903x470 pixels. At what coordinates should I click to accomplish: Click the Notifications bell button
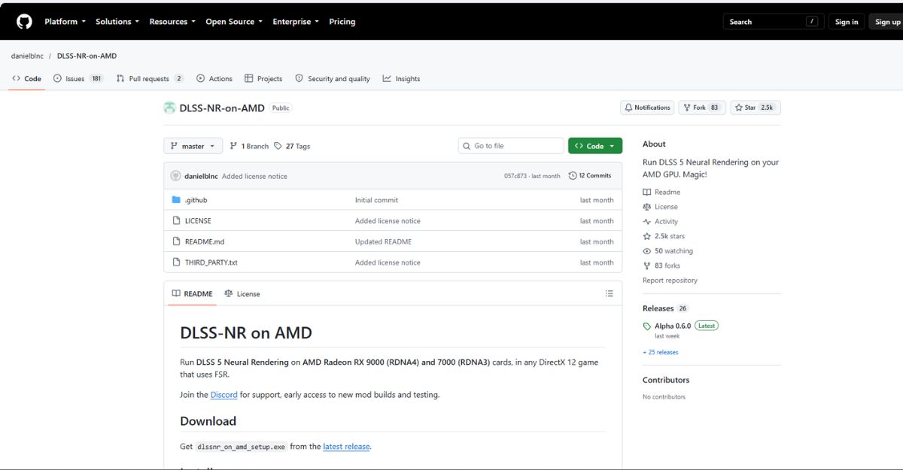[647, 108]
